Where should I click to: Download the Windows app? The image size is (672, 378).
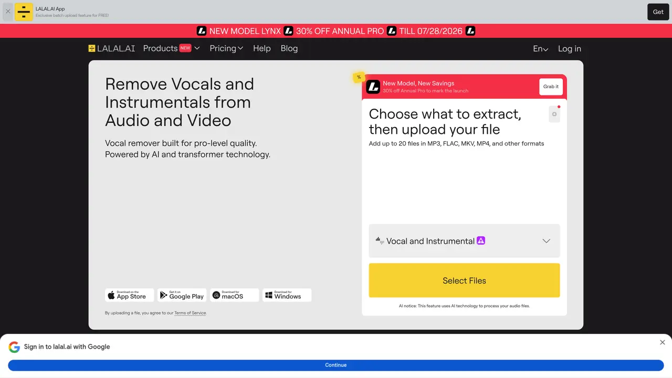287,295
